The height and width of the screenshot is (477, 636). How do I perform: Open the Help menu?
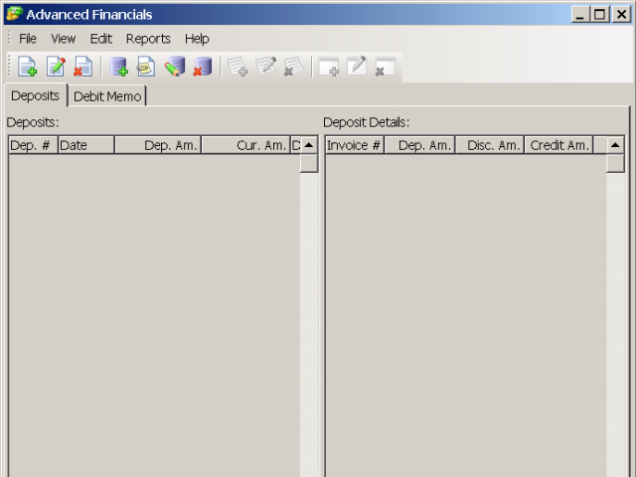(x=197, y=39)
